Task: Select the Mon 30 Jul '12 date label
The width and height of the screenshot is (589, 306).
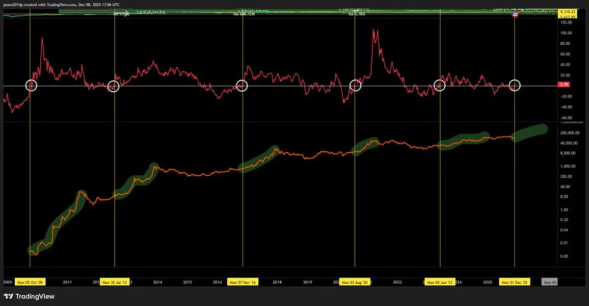Action: [115, 282]
